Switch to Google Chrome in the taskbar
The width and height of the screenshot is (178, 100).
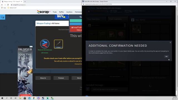pos(34,98)
